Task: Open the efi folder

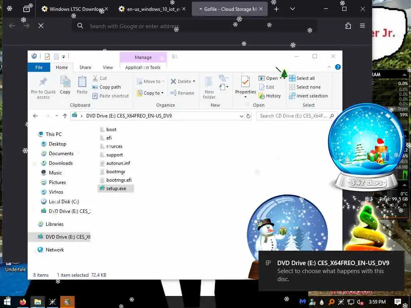Action: pos(106,138)
